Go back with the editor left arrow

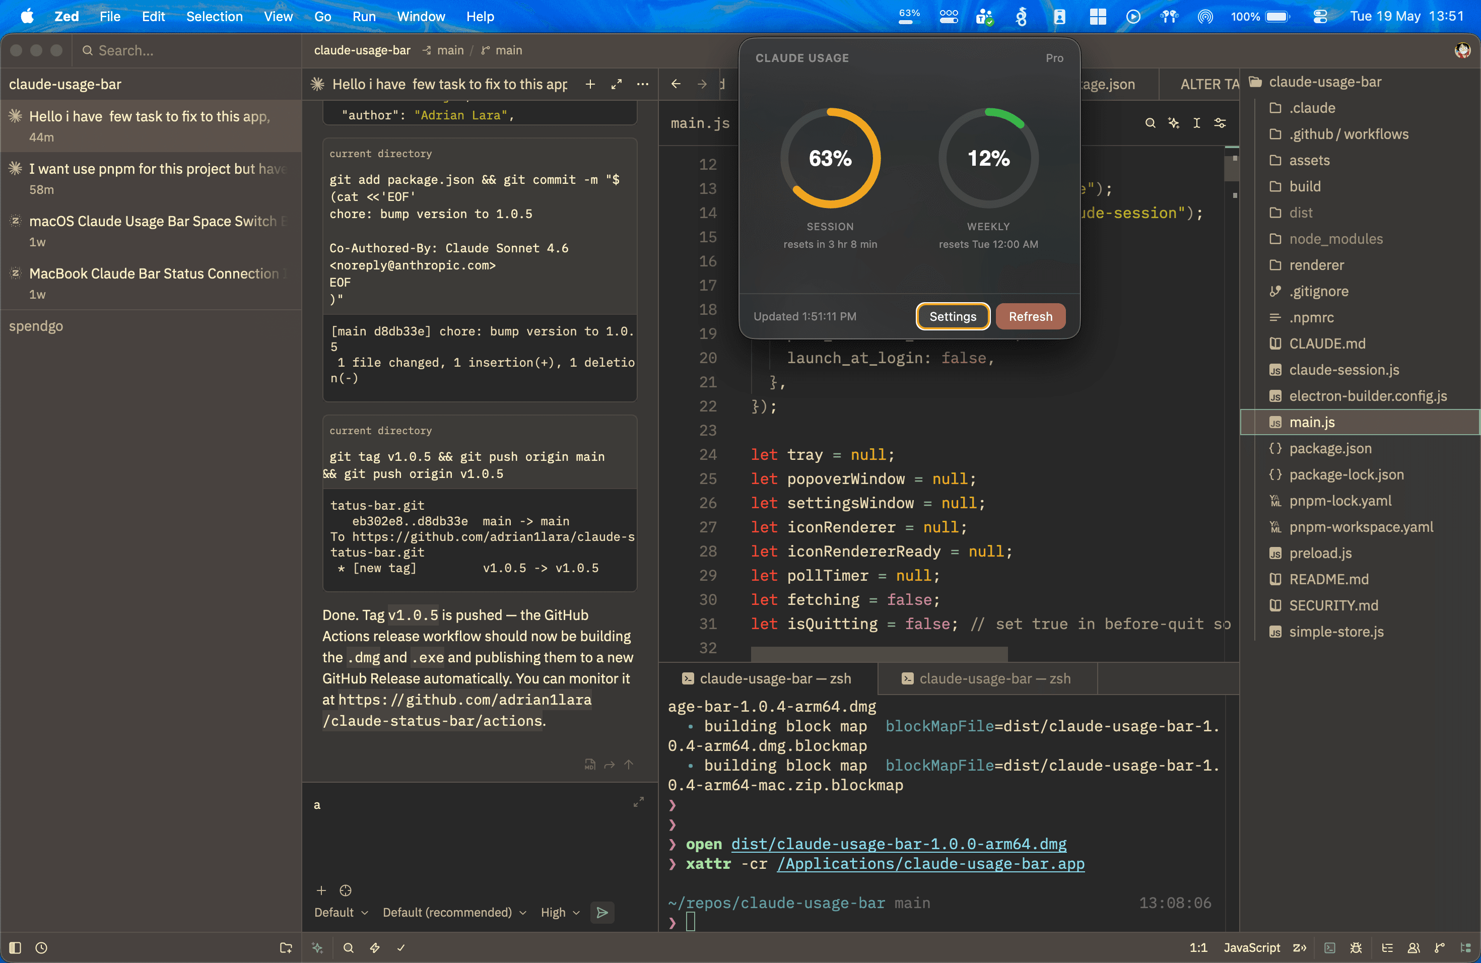click(676, 84)
